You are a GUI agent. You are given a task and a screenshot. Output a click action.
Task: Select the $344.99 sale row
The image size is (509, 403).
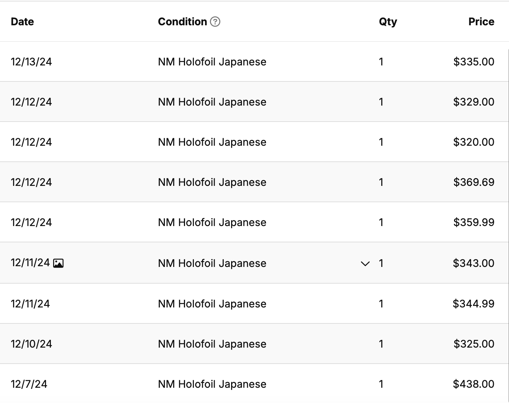pyautogui.click(x=254, y=304)
